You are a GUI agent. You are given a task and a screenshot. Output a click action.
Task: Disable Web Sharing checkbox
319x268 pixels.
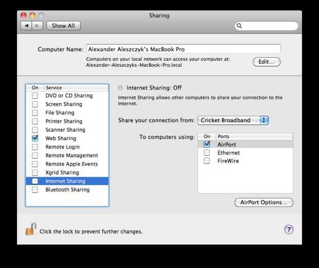pyautogui.click(x=35, y=138)
